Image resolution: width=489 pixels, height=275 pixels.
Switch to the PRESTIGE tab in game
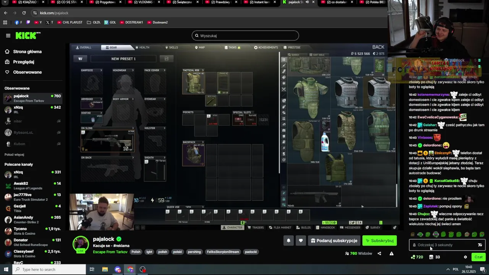pyautogui.click(x=292, y=48)
